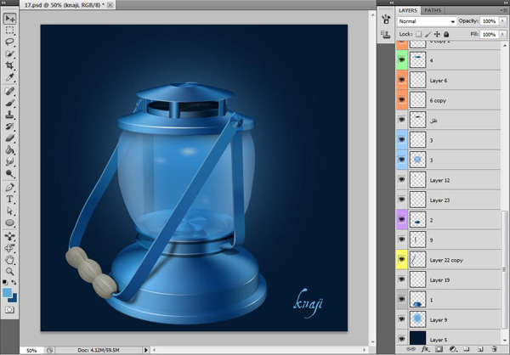
Task: Hide Layer 5 using its eye icon
Action: point(402,338)
